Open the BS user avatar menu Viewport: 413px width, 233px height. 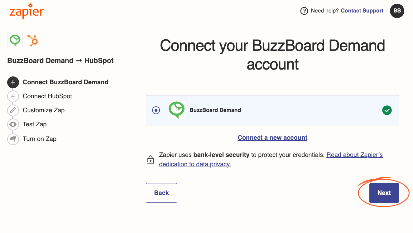coord(397,11)
